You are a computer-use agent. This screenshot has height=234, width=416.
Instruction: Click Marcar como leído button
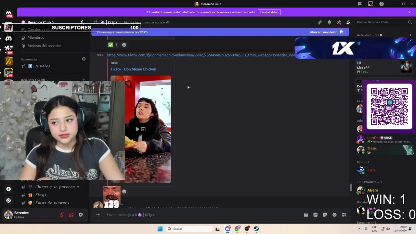pos(326,32)
